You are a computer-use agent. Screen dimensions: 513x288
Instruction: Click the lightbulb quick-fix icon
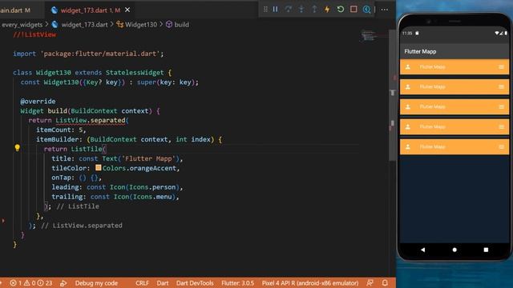tap(18, 148)
